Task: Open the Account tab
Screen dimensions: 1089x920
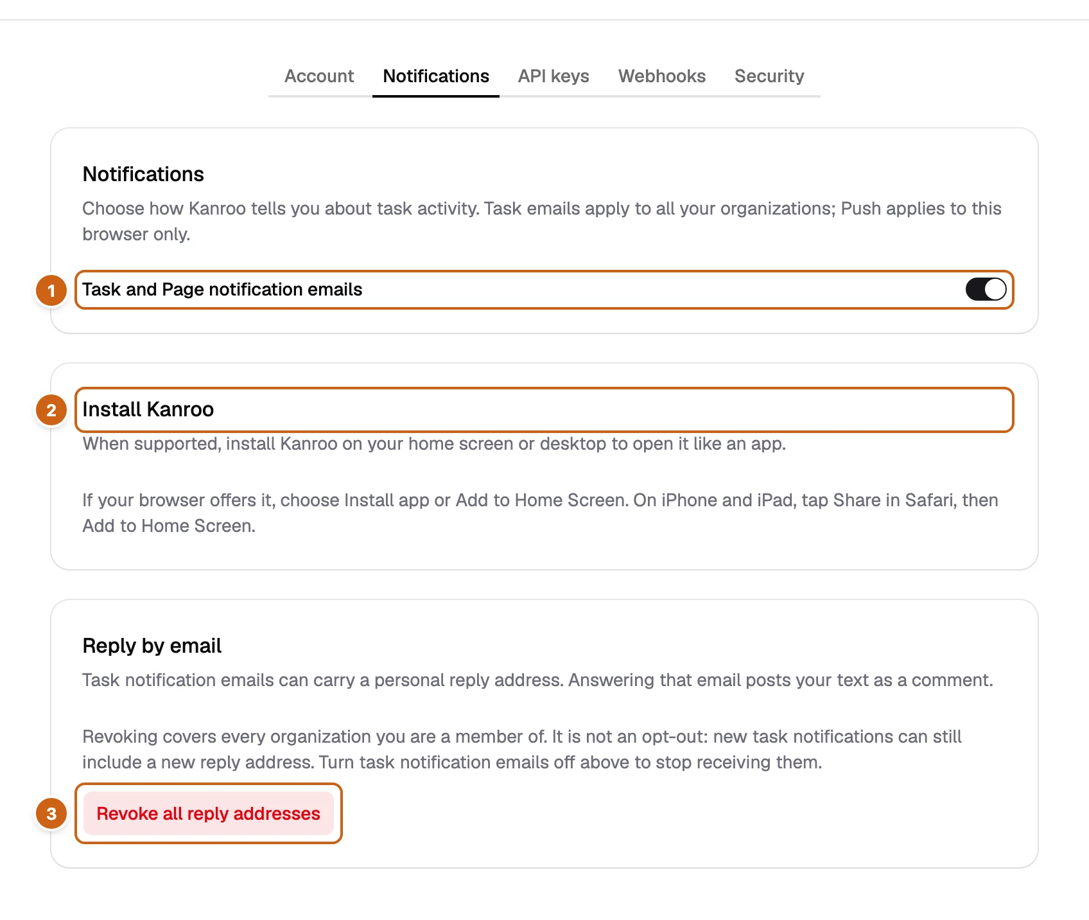Action: click(319, 76)
